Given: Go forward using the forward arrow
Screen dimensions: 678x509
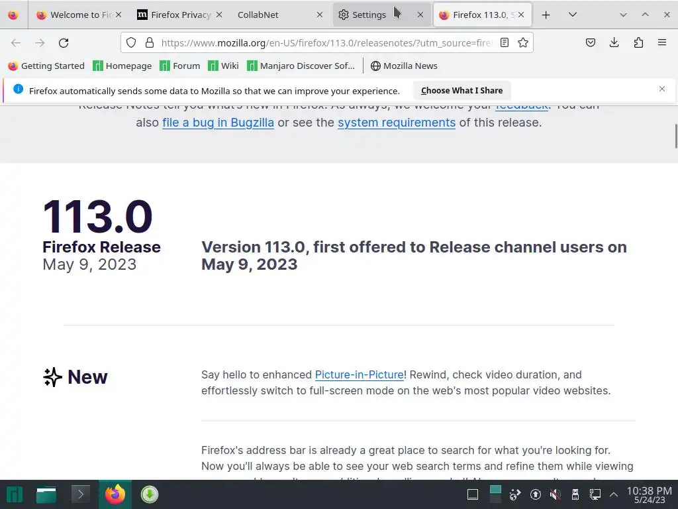Looking at the screenshot, I should tap(40, 42).
